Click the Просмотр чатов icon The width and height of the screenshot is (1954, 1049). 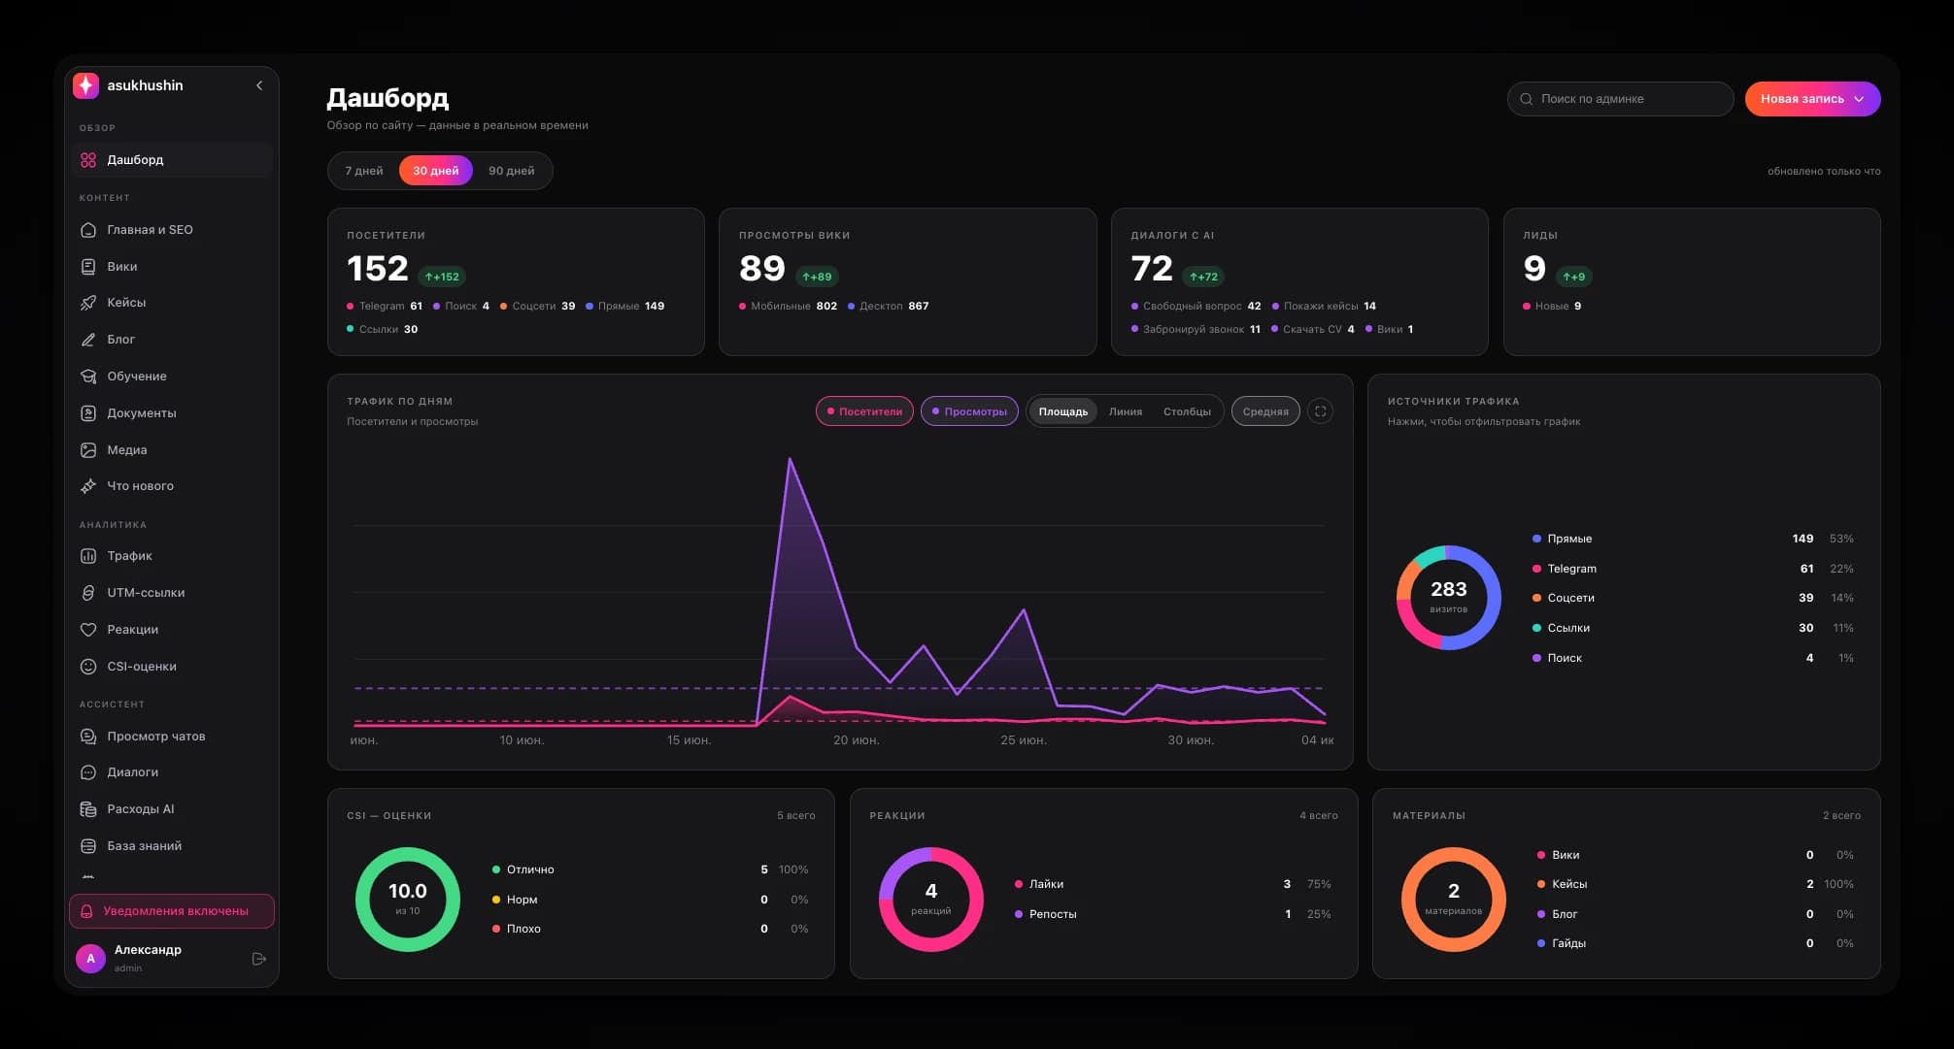[88, 737]
